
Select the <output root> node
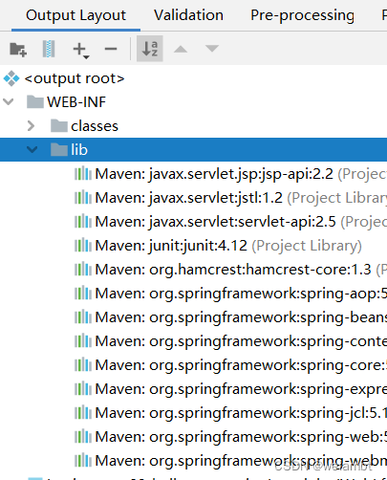point(75,78)
